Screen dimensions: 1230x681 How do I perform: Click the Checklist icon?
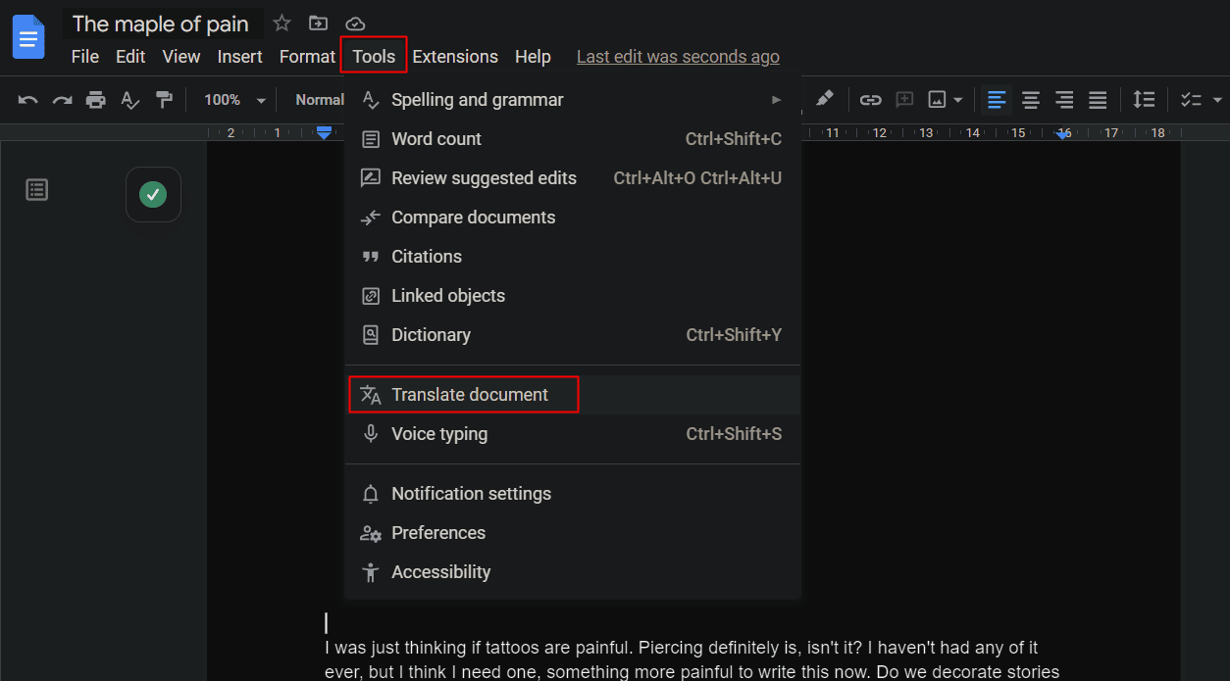click(1191, 100)
